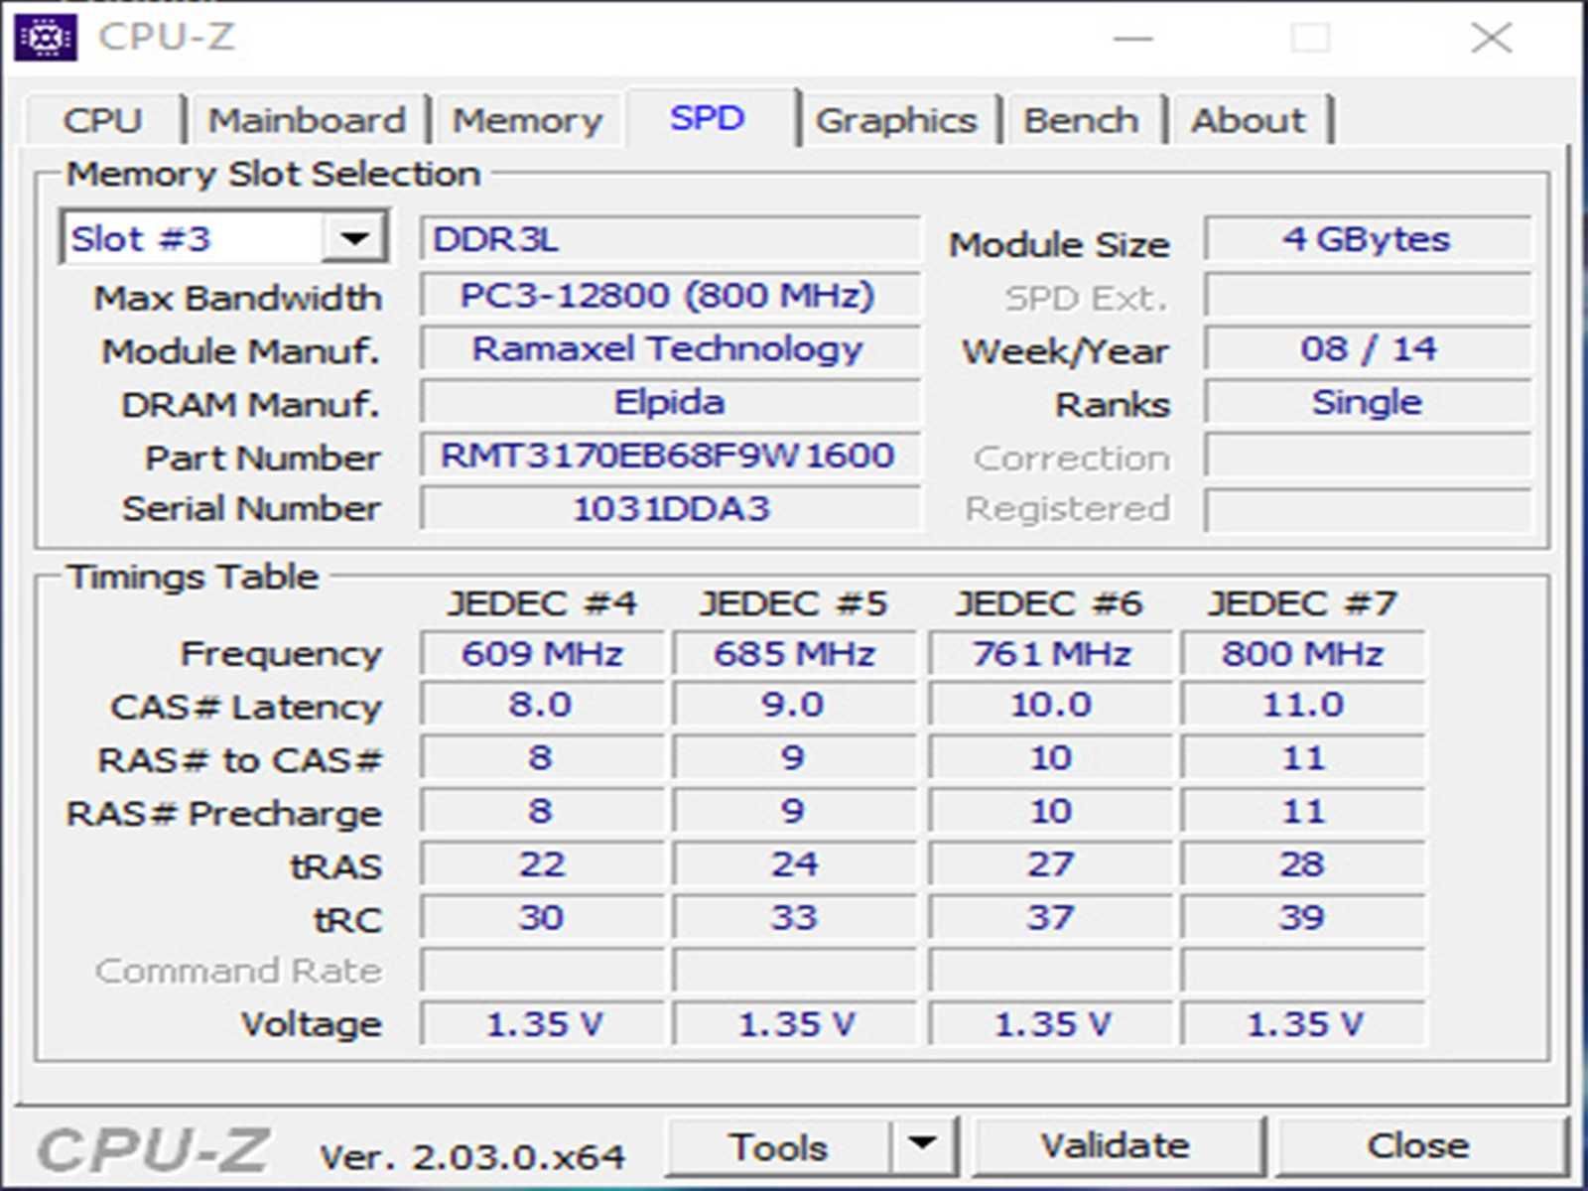Viewport: 1588px width, 1191px height.
Task: Click tRAS value 24
Action: pos(794,864)
